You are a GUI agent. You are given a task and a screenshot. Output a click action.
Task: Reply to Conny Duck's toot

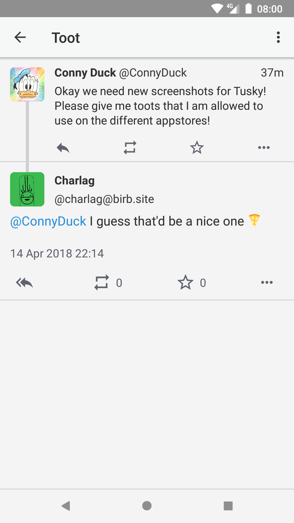(63, 148)
